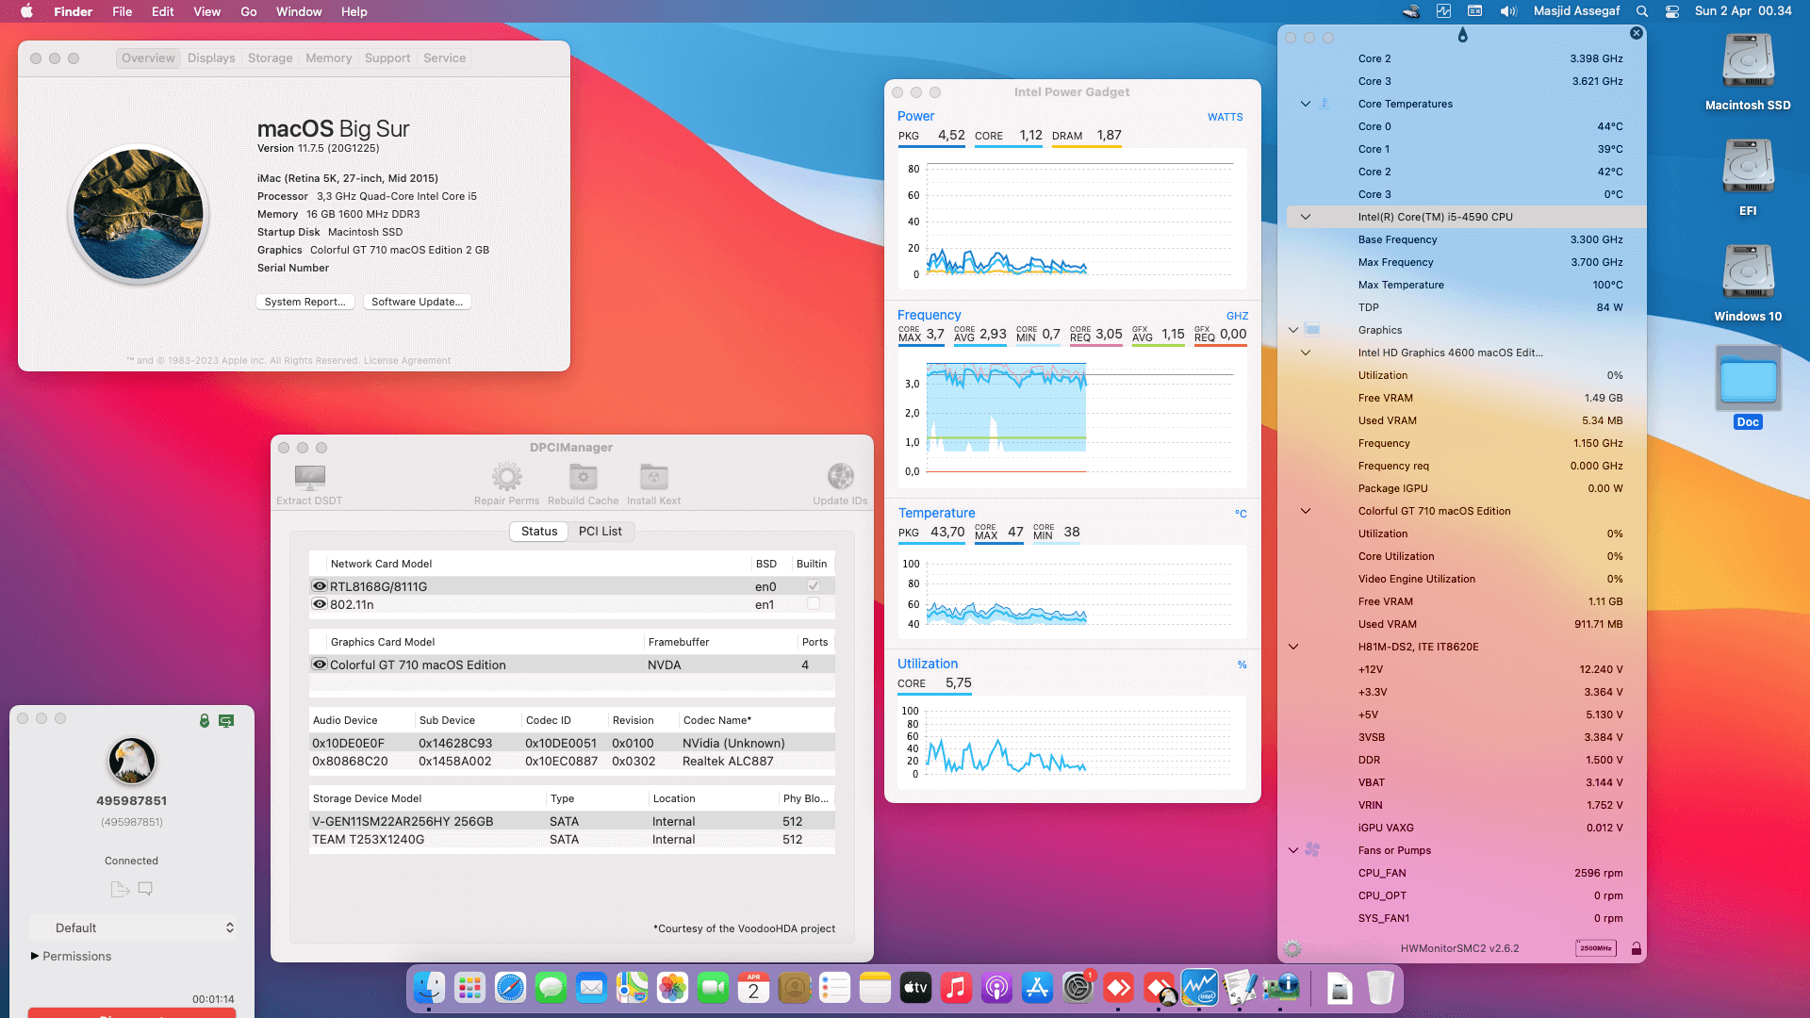Click Rebuild Cache icon in DPCIManager
The width and height of the screenshot is (1810, 1018).
584,477
